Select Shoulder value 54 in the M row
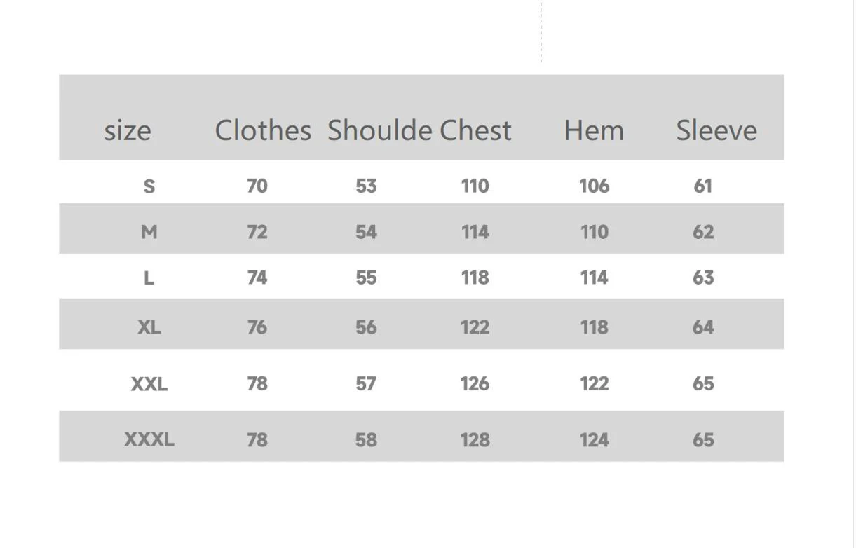Viewport: 856px width, 548px height. click(366, 232)
